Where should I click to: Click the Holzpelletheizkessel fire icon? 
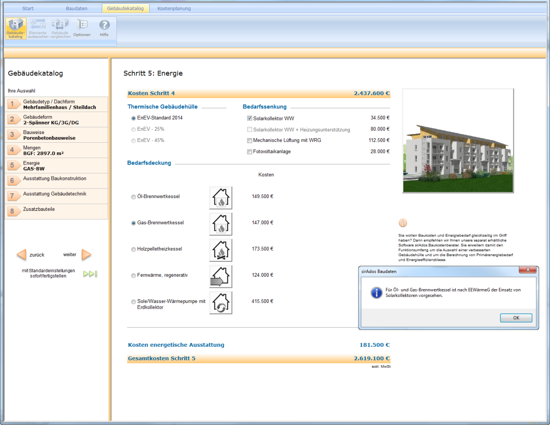(220, 250)
